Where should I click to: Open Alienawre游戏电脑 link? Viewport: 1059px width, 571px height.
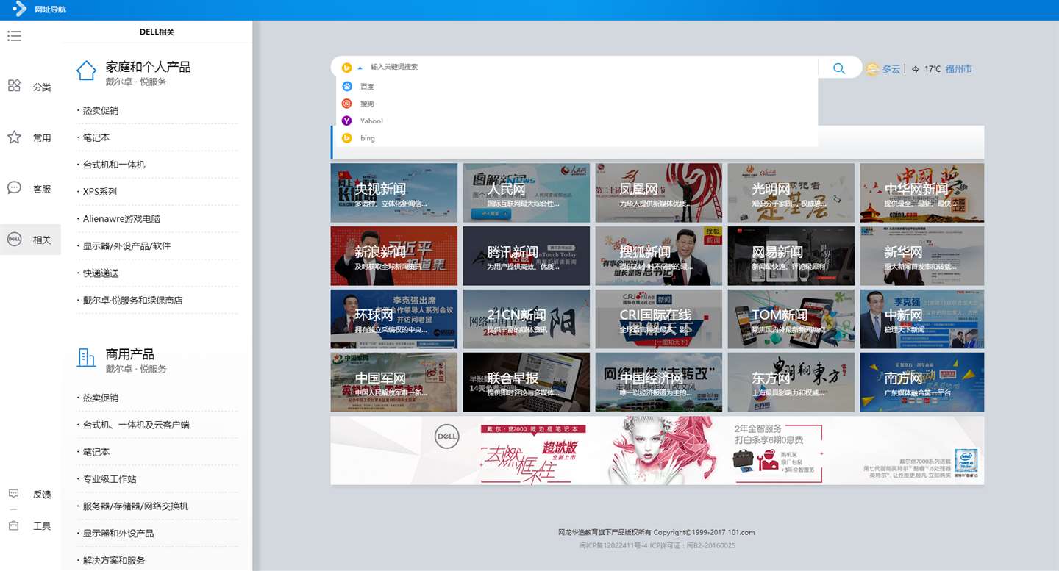(121, 219)
